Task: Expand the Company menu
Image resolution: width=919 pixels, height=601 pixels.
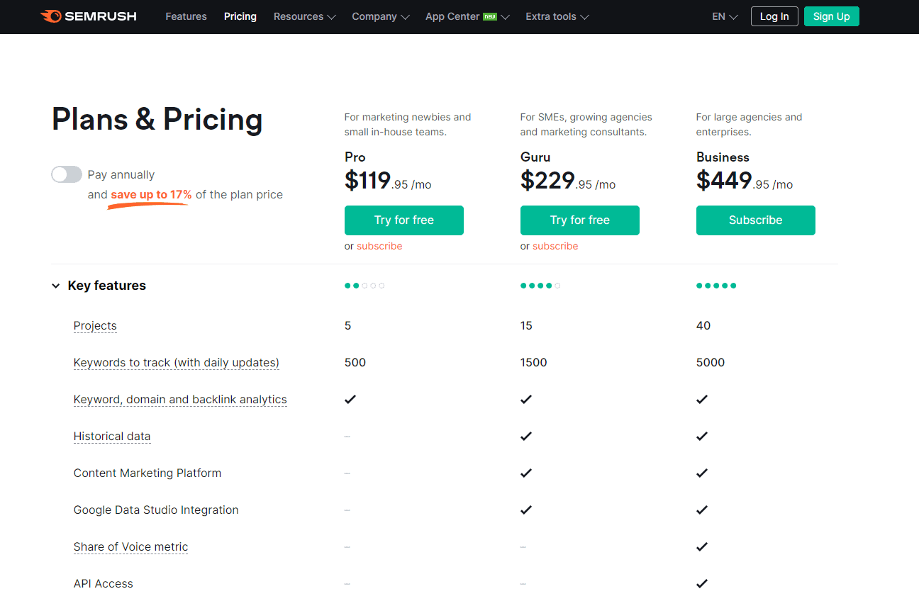Action: pos(381,16)
